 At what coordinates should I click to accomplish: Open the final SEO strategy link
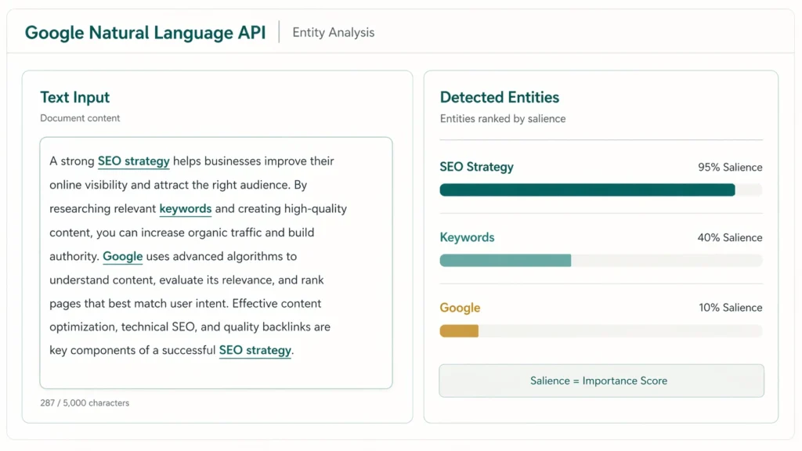(255, 350)
